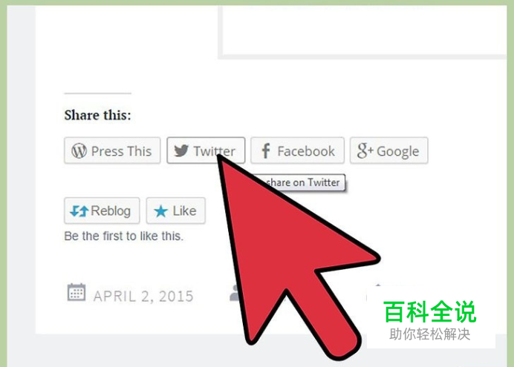Click the Facebook f icon
Image resolution: width=514 pixels, height=367 pixels.
click(x=266, y=151)
